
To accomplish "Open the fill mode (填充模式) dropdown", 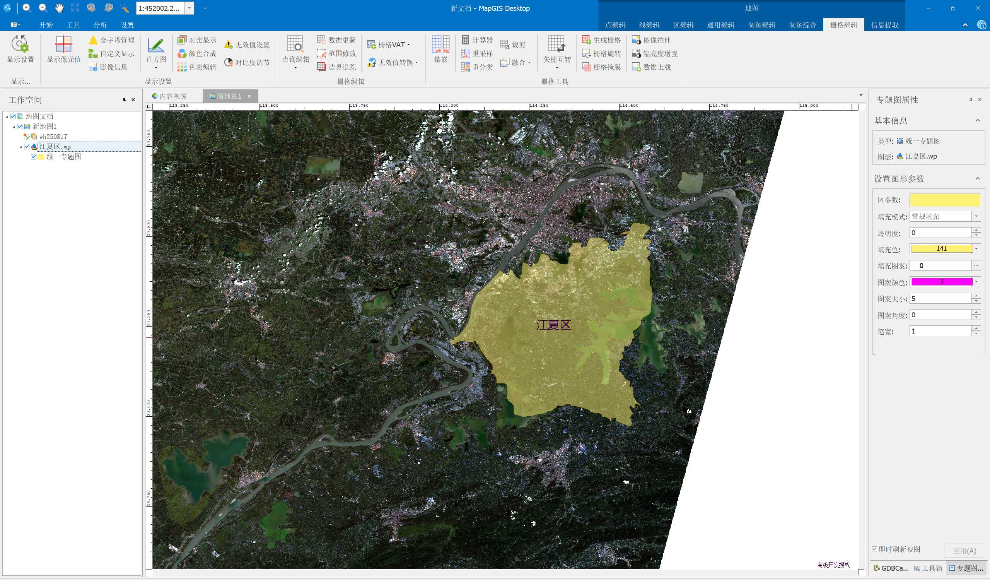I will point(976,217).
